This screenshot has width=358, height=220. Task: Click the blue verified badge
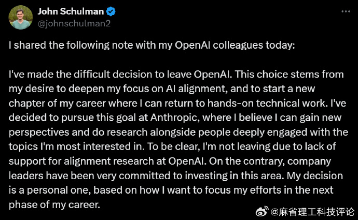111,11
